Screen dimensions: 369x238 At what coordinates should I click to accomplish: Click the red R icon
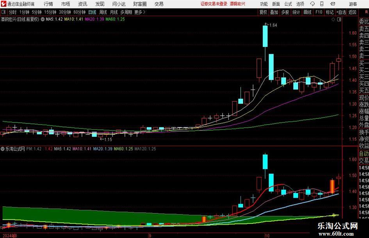(366, 12)
